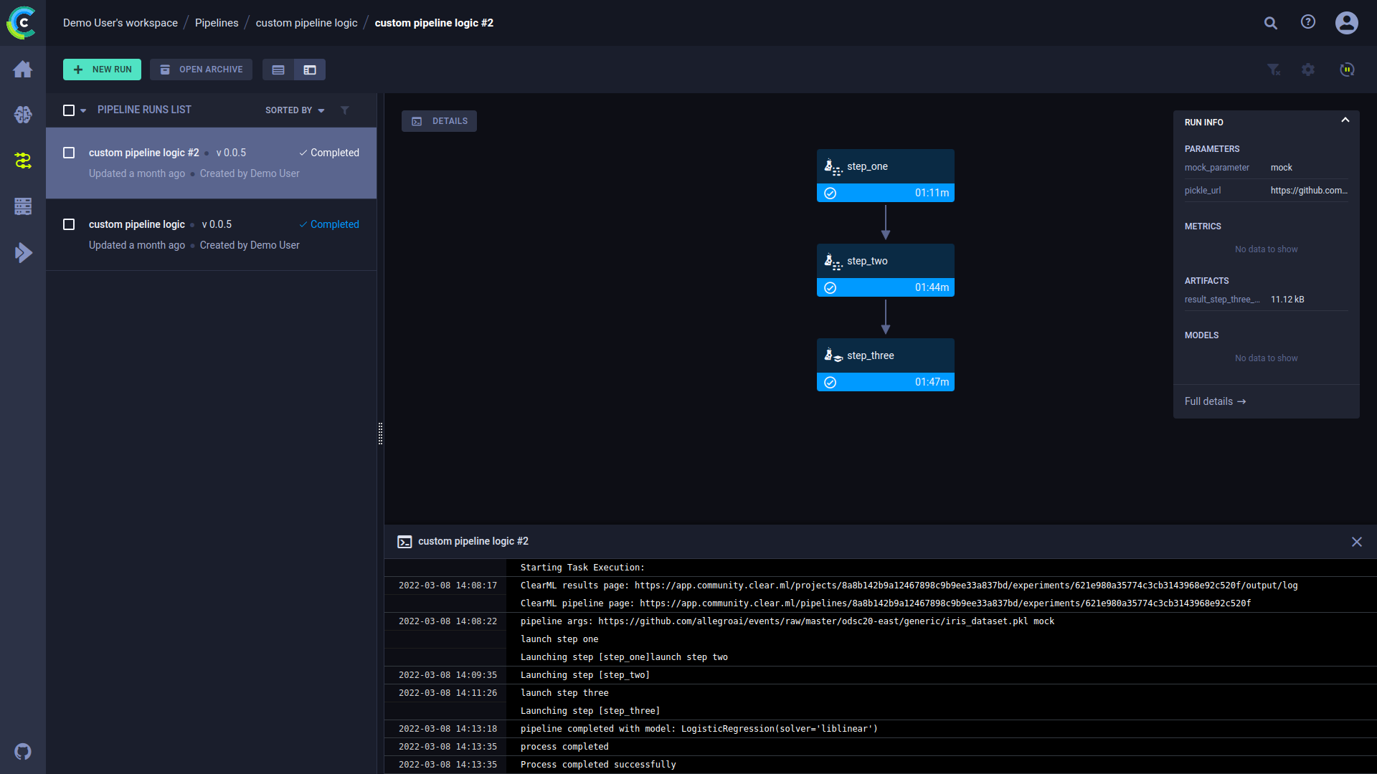The image size is (1377, 774).
Task: Check the checkbox for the custom pipeline logic run
Action: (68, 224)
